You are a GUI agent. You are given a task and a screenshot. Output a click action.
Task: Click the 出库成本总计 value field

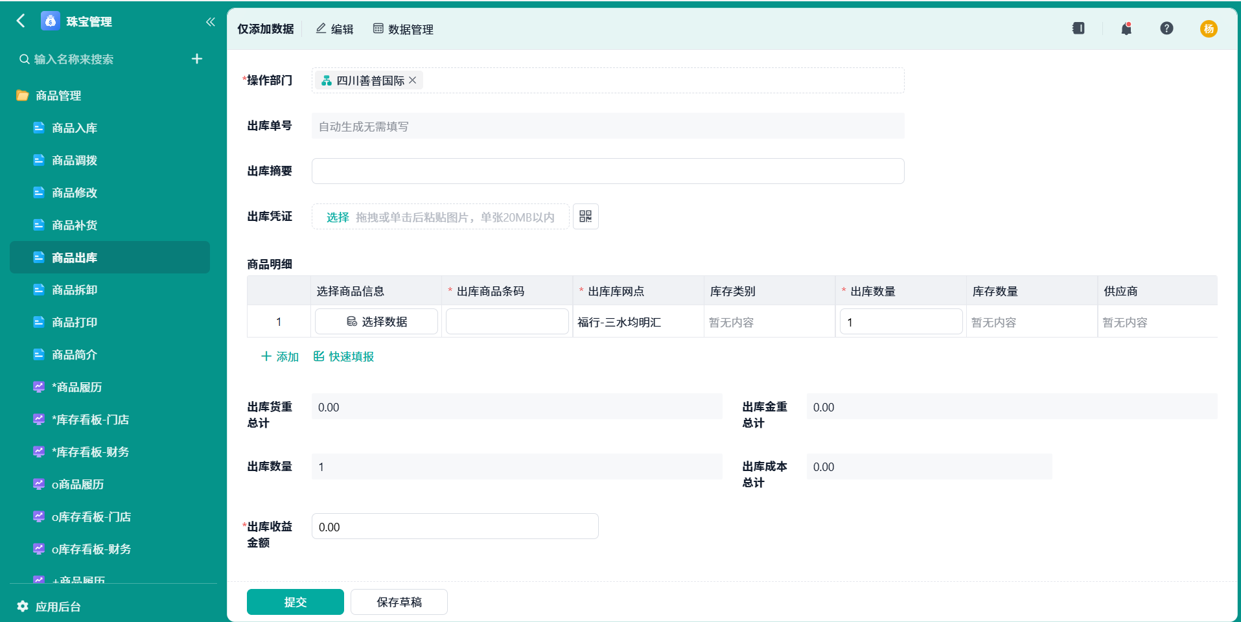(929, 466)
